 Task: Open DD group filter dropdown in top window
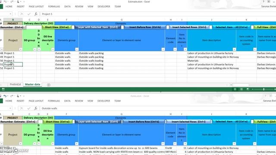(x=34, y=50)
